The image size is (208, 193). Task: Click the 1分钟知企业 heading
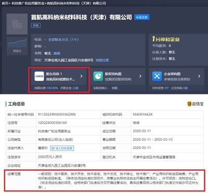coord(166,39)
